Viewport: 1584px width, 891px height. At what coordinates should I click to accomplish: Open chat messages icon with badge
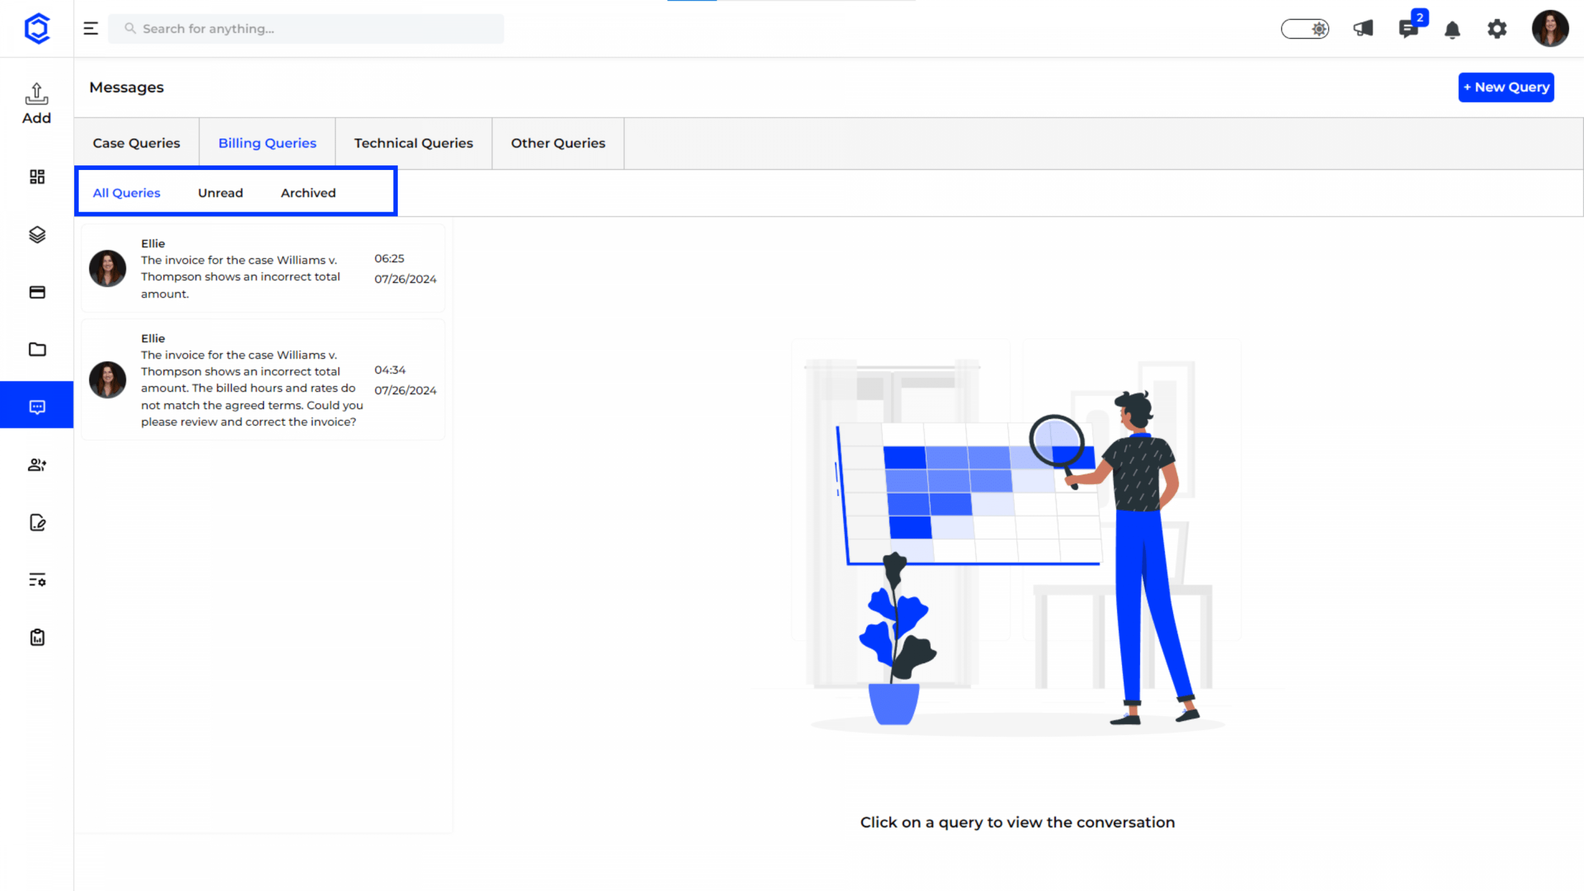(x=1407, y=29)
